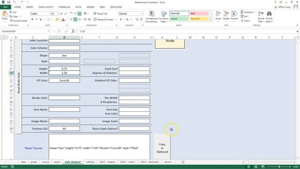This screenshot has width=300, height=169.
Task: Toggle center horizontal alignment
Action: pyautogui.click(x=75, y=19)
